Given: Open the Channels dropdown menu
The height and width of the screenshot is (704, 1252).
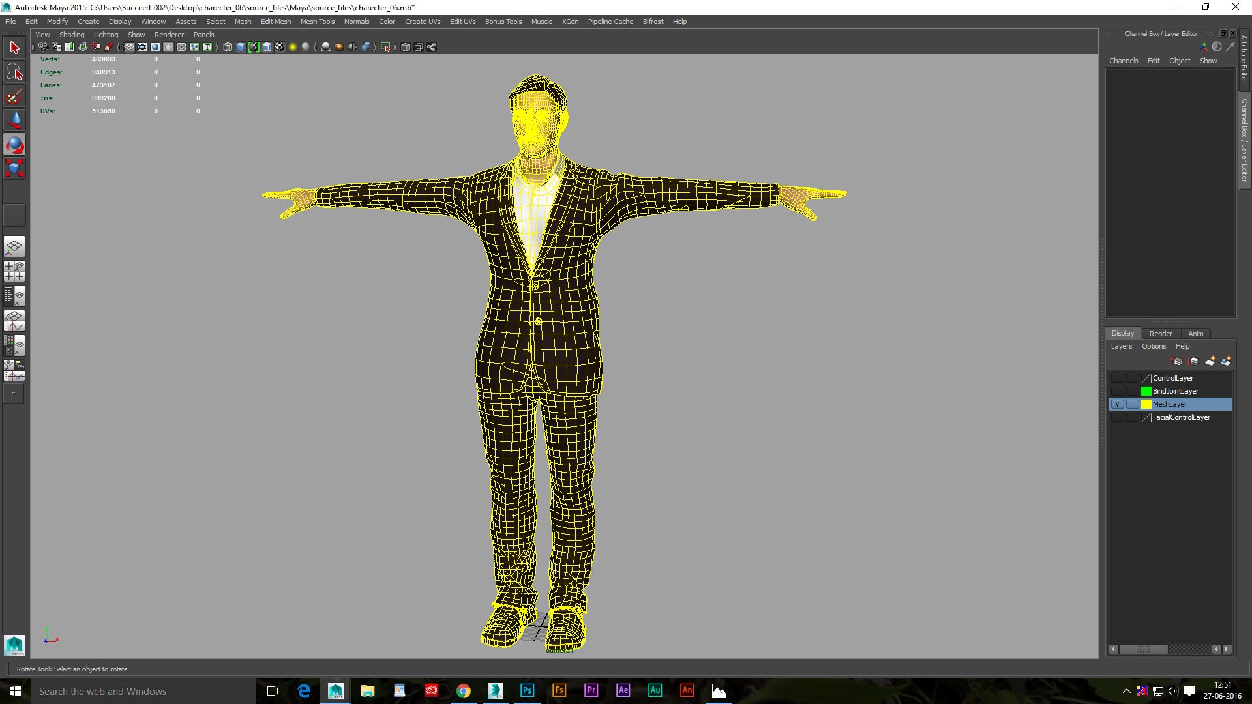Looking at the screenshot, I should 1123,61.
